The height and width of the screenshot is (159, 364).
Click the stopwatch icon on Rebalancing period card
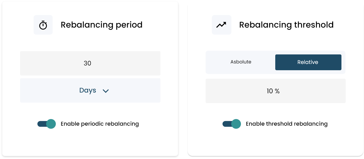pyautogui.click(x=43, y=25)
